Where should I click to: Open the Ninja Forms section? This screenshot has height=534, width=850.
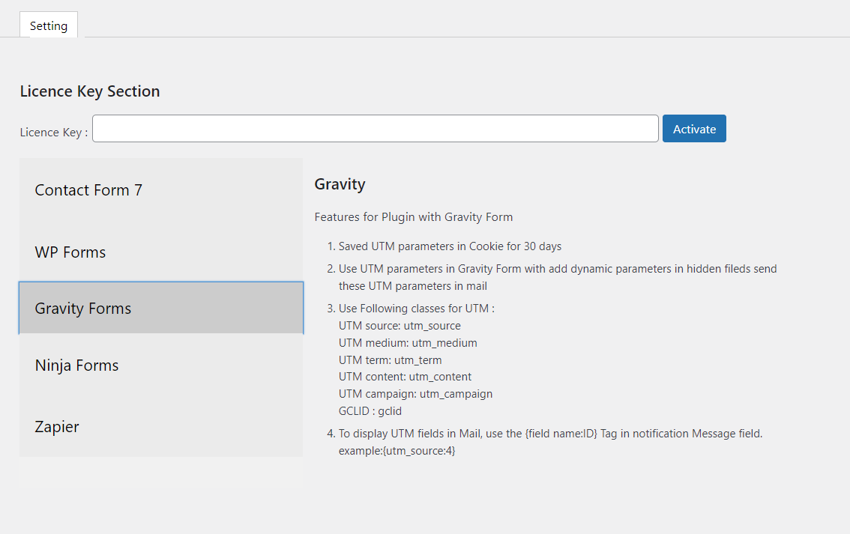click(76, 365)
